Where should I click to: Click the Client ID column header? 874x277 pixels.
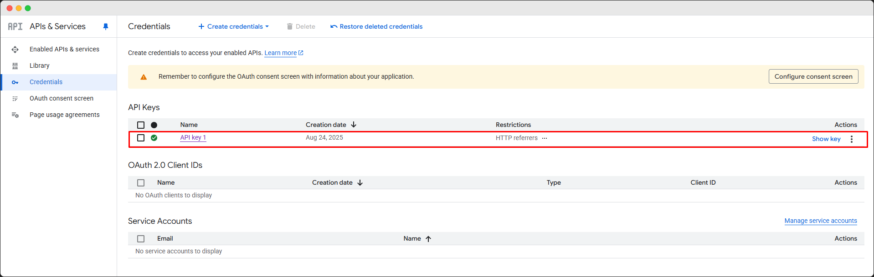pos(703,182)
